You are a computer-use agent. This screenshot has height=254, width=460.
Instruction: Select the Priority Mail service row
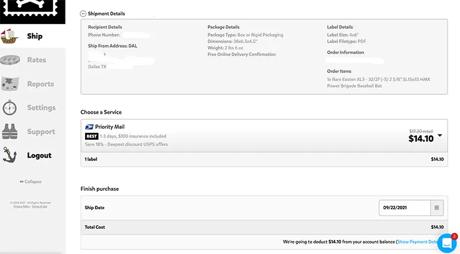point(264,136)
